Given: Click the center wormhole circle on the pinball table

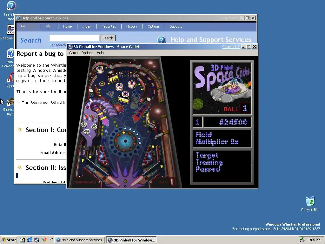Looking at the screenshot, I should click(x=125, y=141).
